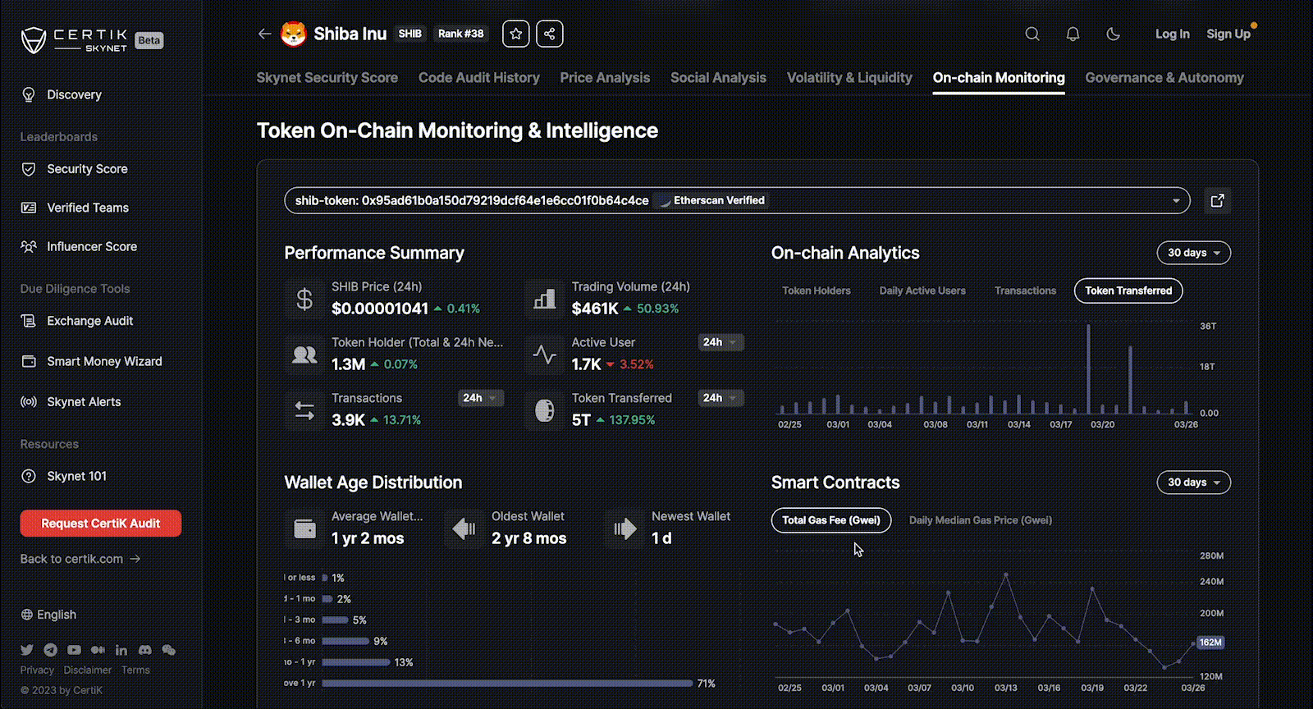Screen dimensions: 1313x709
Task: Select Daily Active Users analytics option
Action: pyautogui.click(x=922, y=290)
